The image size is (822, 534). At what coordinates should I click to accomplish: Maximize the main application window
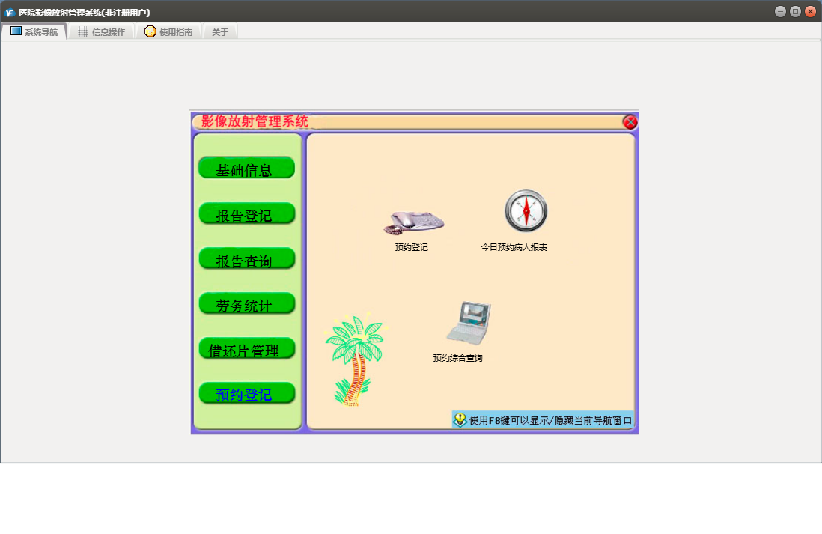point(795,11)
